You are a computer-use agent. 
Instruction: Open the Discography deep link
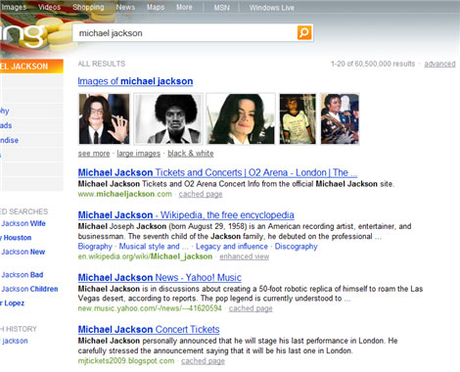pyautogui.click(x=296, y=247)
